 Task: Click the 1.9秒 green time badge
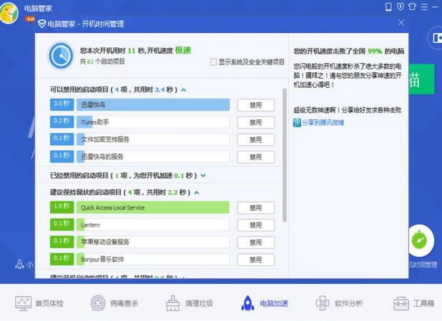[62, 207]
